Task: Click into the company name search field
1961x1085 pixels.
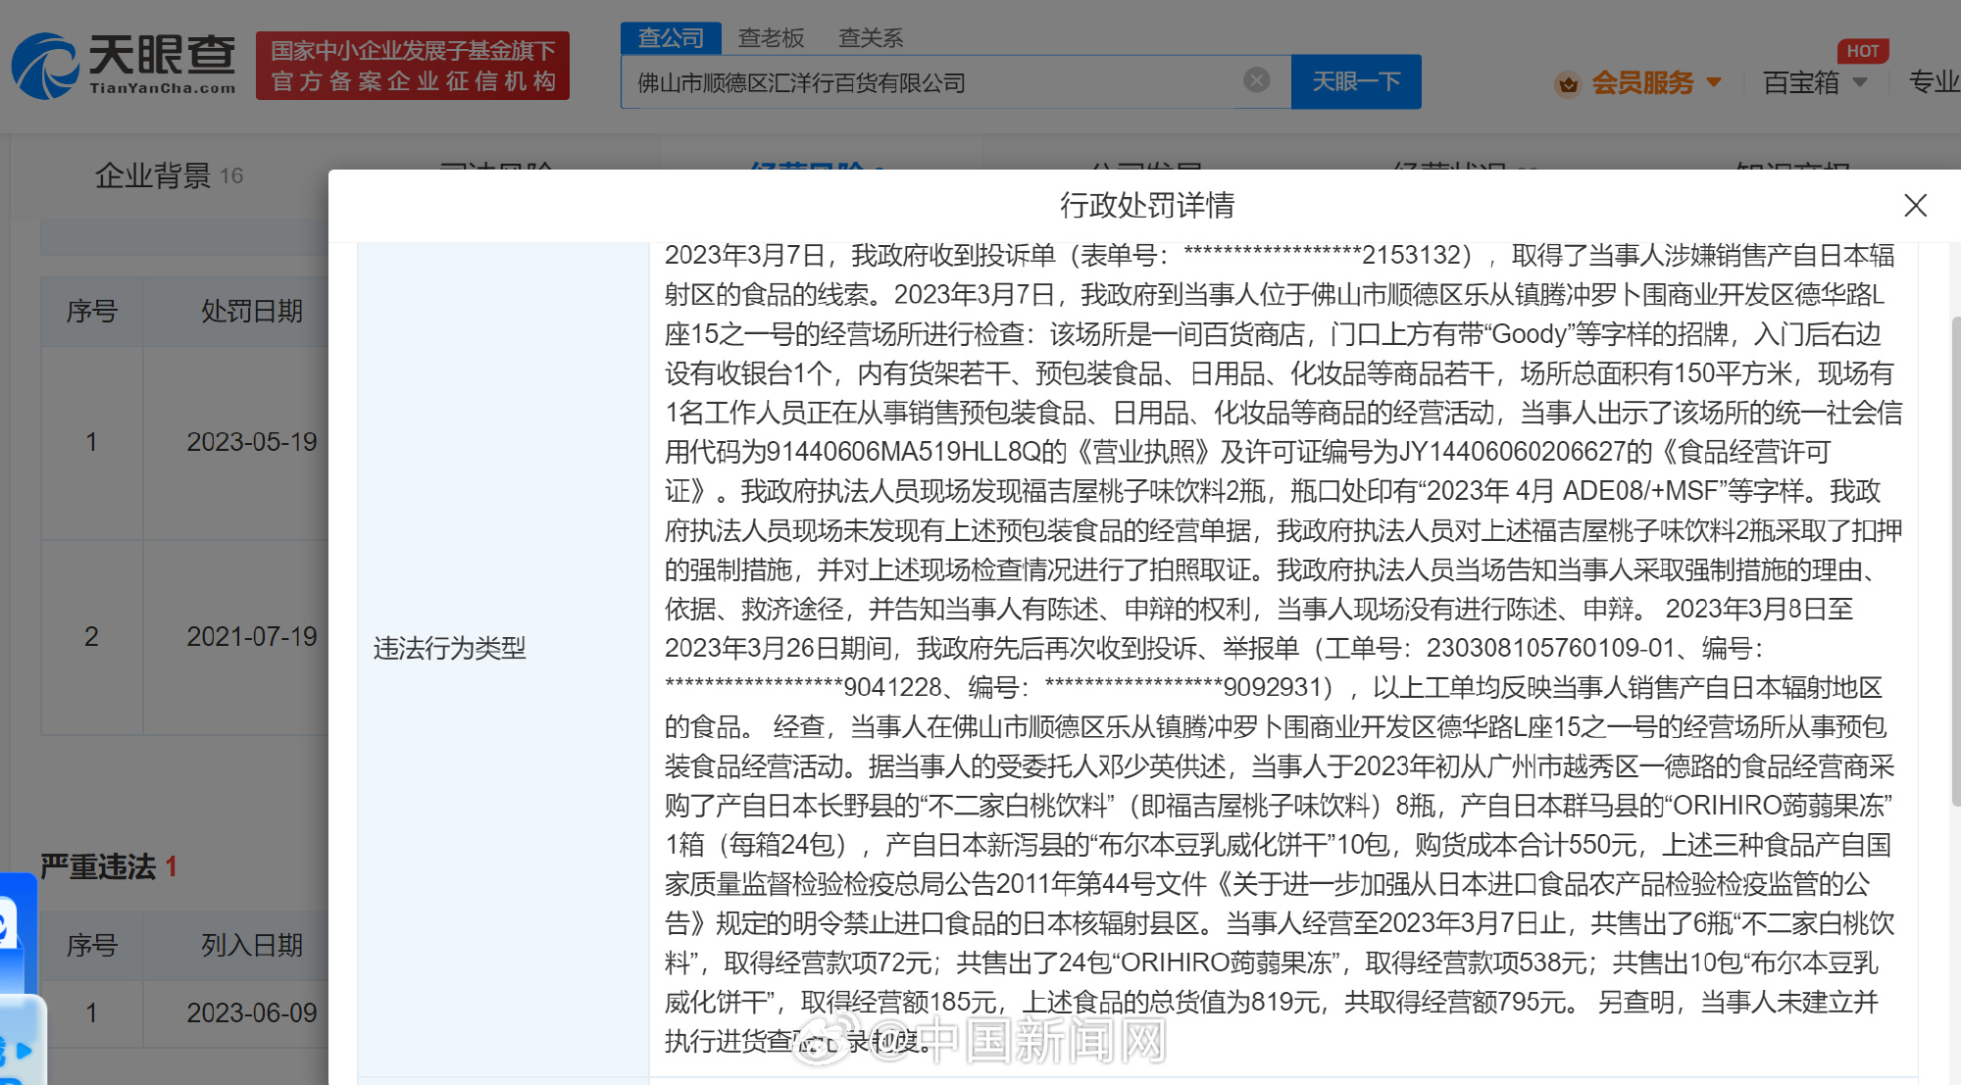Action: pos(931,82)
